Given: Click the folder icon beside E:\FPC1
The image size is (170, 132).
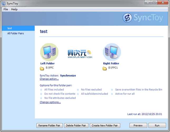Looking at the screenshot, I should [105, 68].
